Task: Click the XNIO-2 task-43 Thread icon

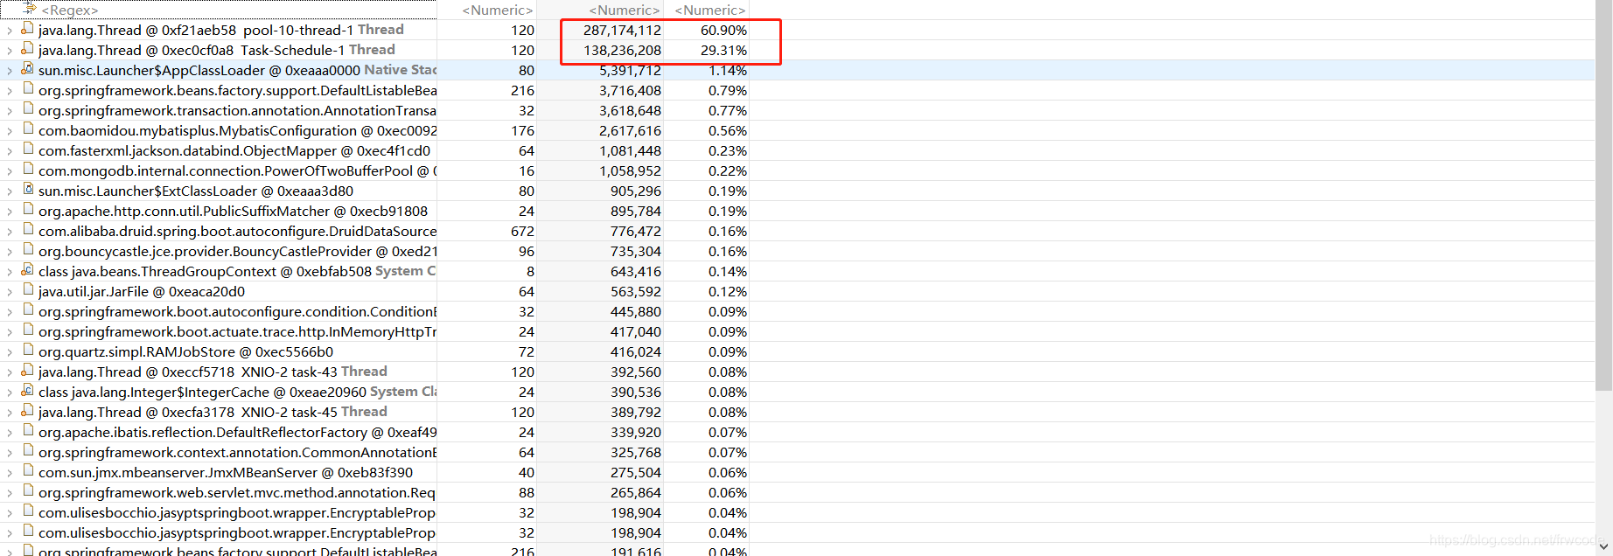Action: 27,371
